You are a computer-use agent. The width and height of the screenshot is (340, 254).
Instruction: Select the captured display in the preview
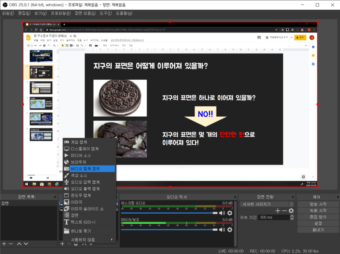point(170,104)
